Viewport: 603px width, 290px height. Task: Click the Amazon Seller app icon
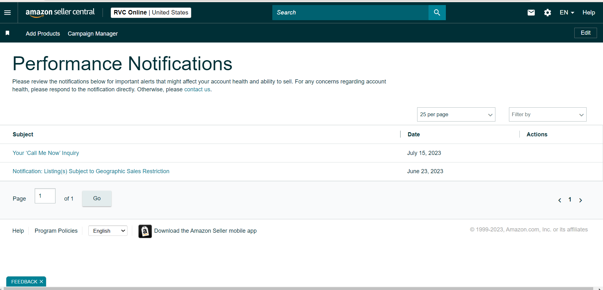click(145, 231)
